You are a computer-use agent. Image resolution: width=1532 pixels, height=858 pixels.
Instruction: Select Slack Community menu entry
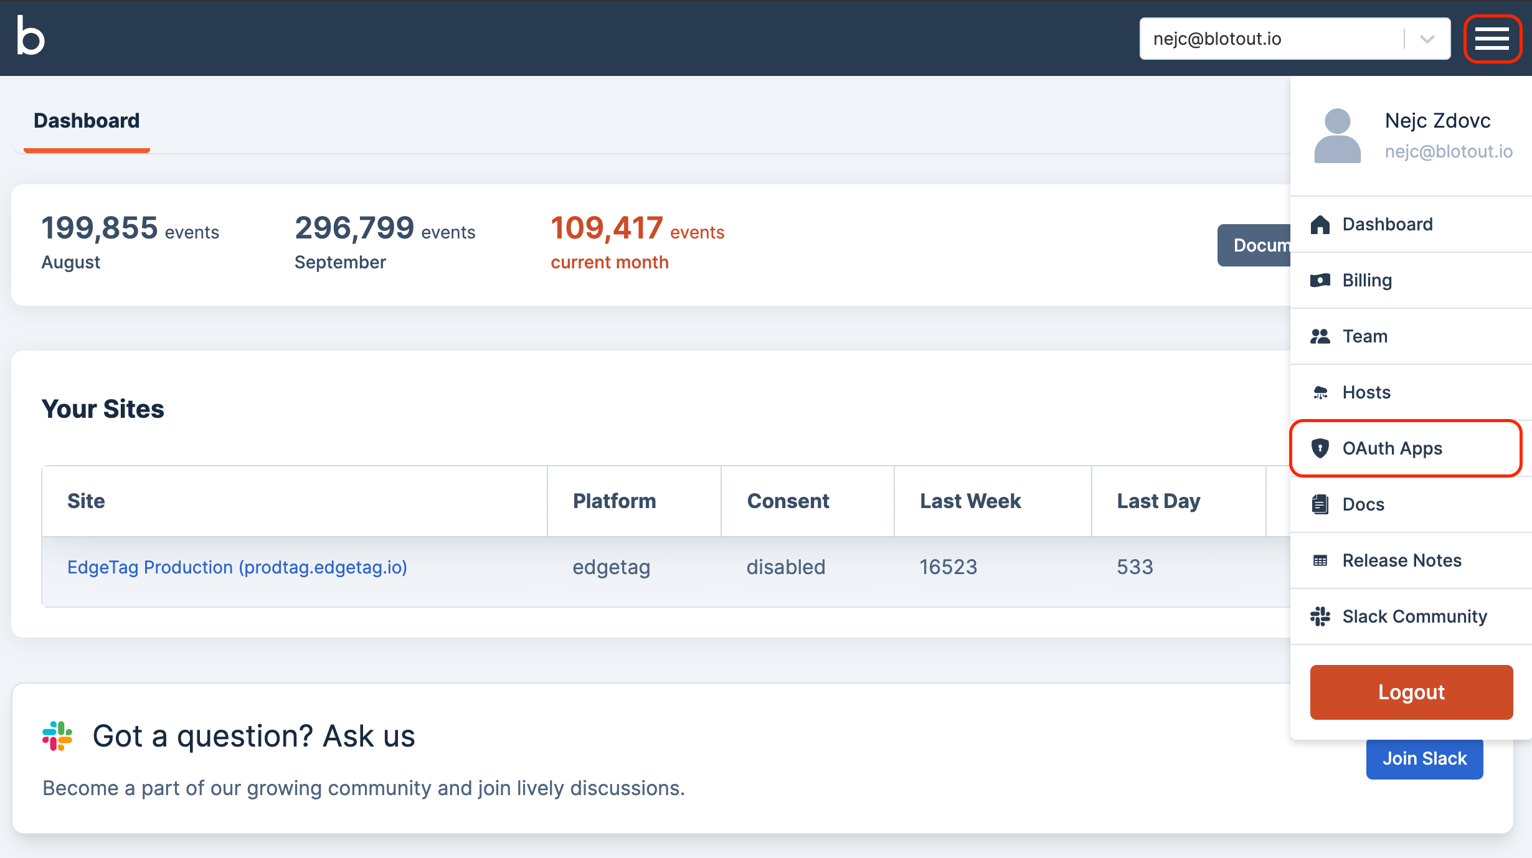pyautogui.click(x=1414, y=616)
